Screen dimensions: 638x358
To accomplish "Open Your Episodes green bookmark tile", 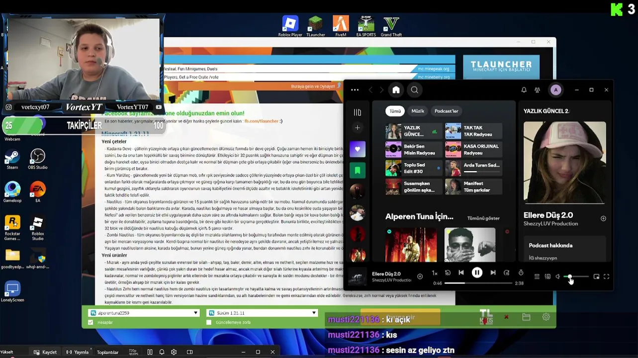I will (x=357, y=170).
